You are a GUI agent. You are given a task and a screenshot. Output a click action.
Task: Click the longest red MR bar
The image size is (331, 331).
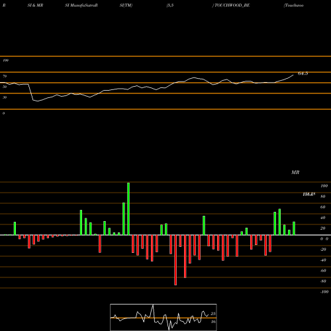(x=175, y=260)
